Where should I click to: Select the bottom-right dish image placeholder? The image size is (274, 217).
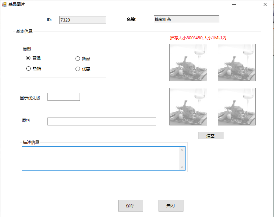coord(237,107)
